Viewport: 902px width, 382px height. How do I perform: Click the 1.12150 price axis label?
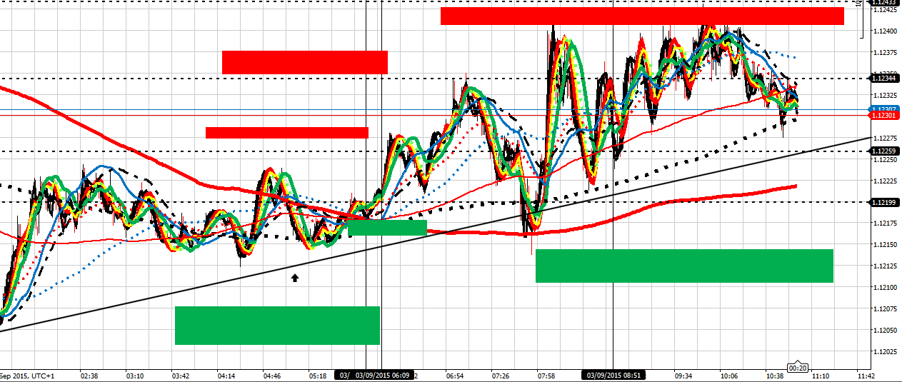coord(884,245)
